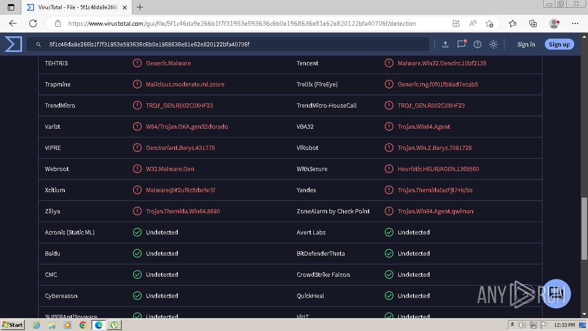Open the help question mark icon
Viewport: 588px width, 331px height.
coord(477,44)
